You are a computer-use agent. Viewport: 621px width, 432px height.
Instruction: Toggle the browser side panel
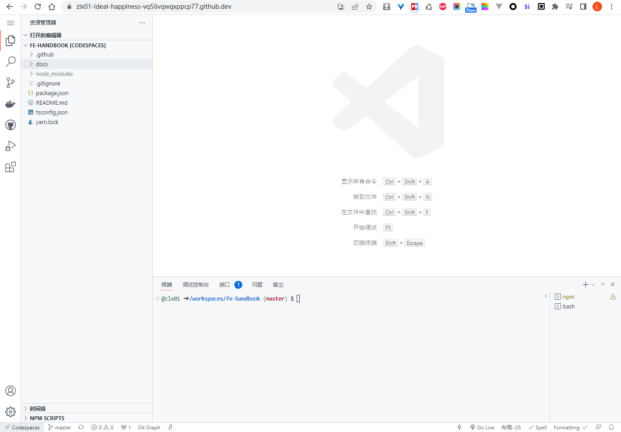pos(583,7)
